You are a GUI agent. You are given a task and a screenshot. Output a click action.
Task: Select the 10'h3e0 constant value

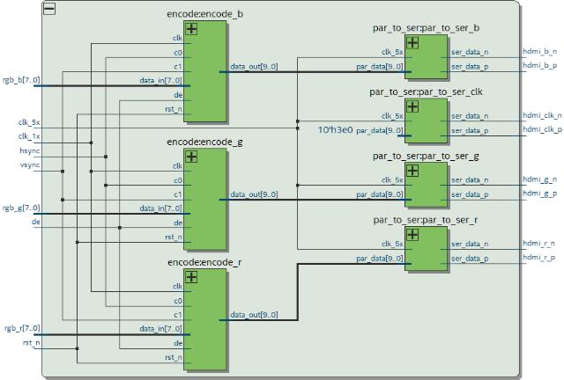point(335,130)
